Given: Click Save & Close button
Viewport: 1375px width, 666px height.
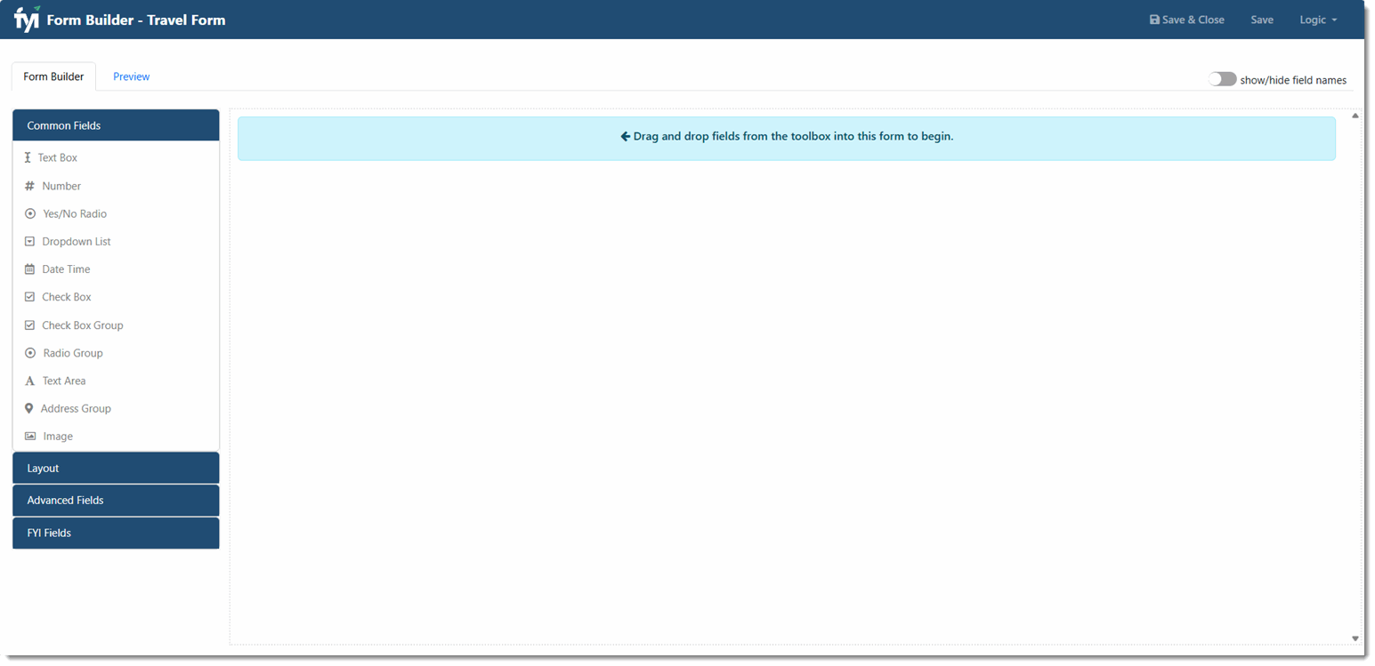Looking at the screenshot, I should click(x=1186, y=20).
